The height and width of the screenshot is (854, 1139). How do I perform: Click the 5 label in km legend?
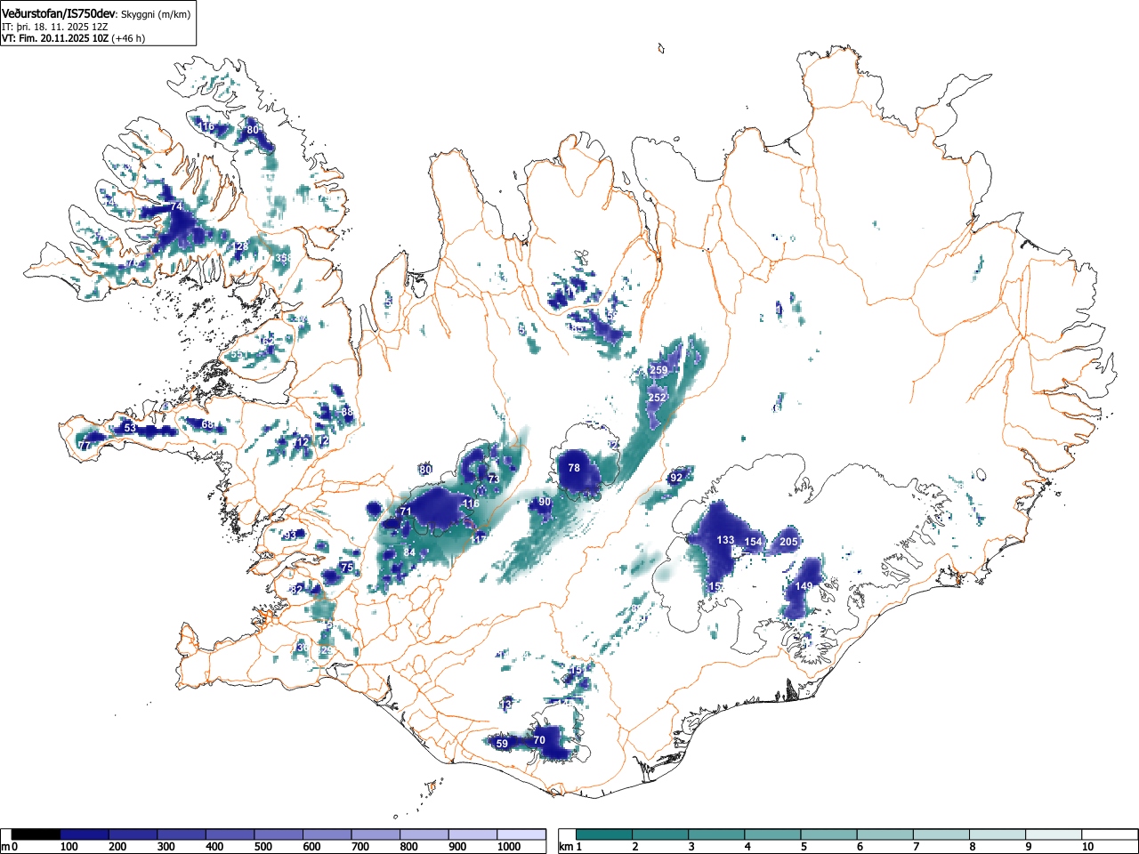click(x=804, y=847)
